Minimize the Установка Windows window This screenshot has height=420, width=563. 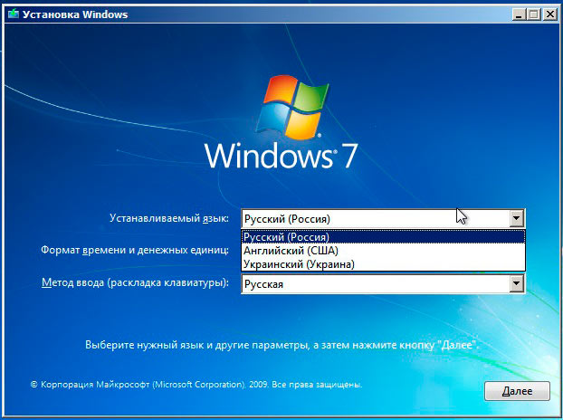point(518,14)
